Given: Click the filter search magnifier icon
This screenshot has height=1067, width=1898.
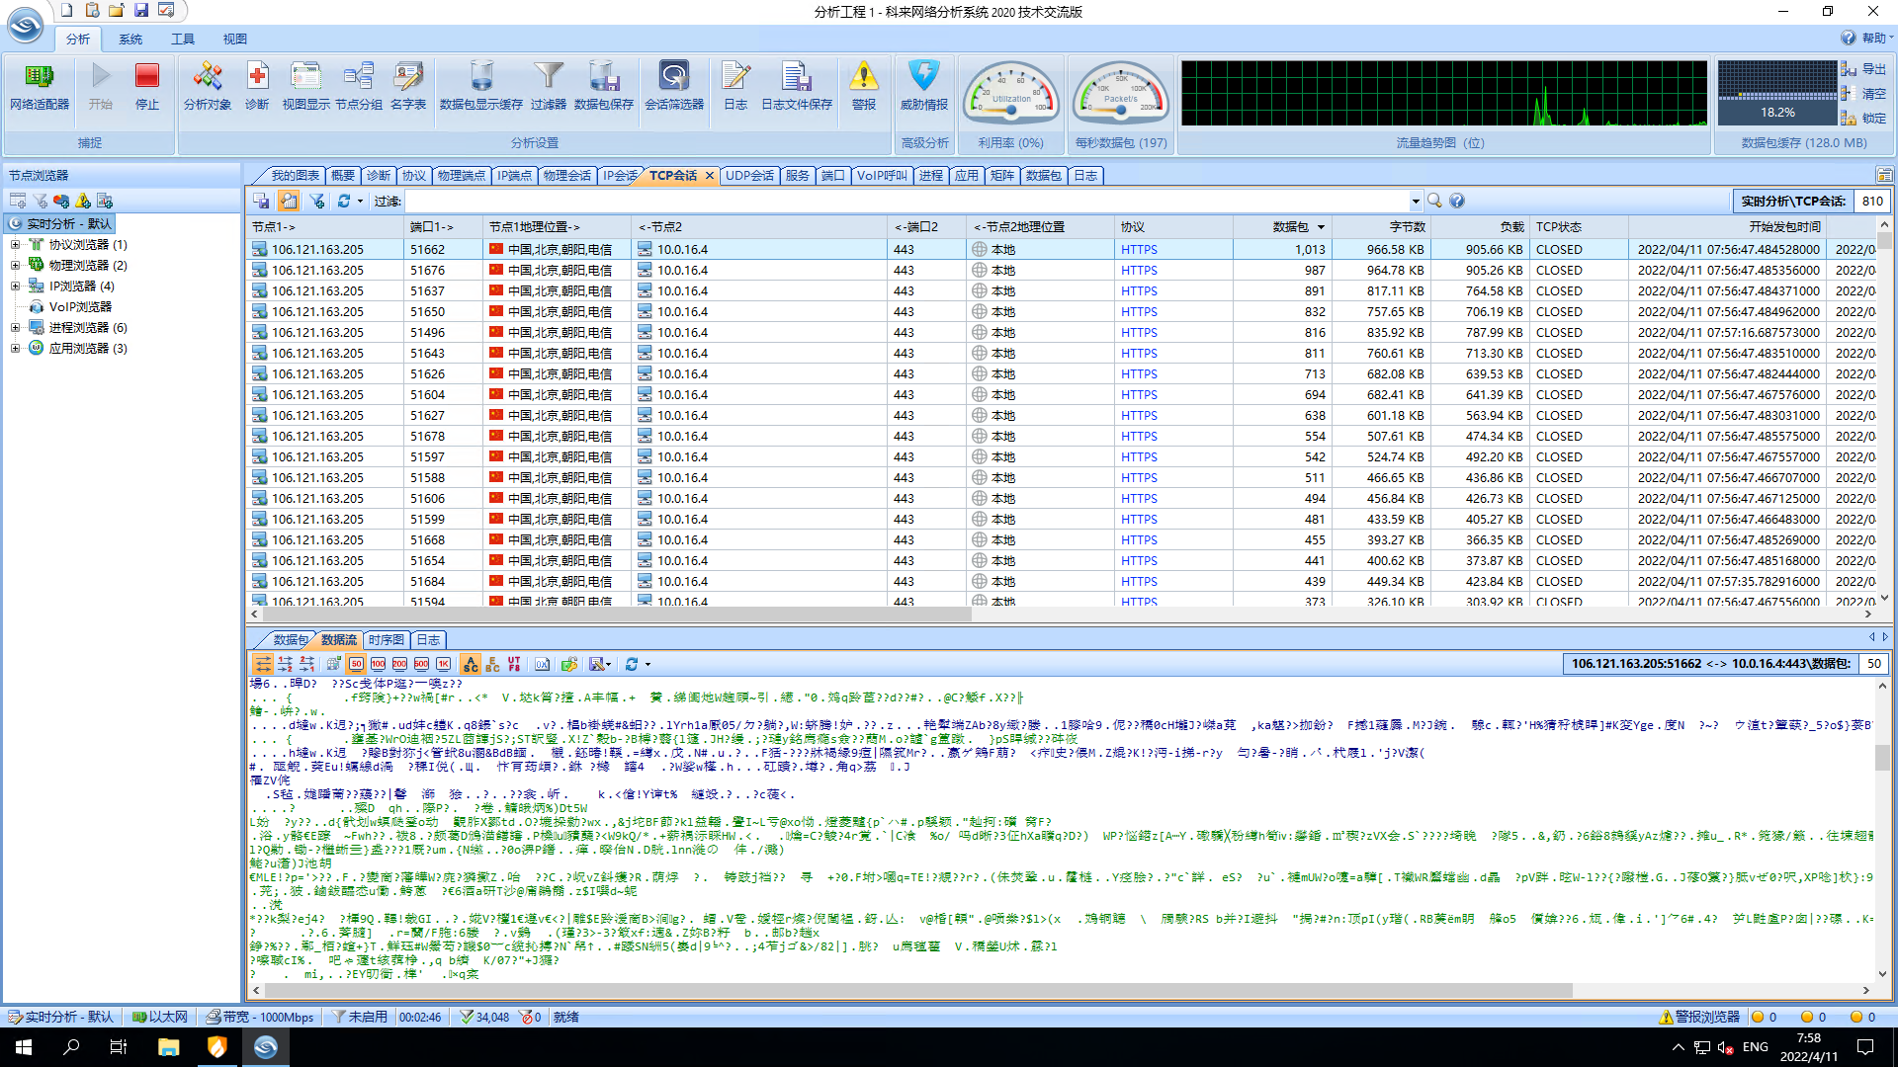Looking at the screenshot, I should point(1434,201).
